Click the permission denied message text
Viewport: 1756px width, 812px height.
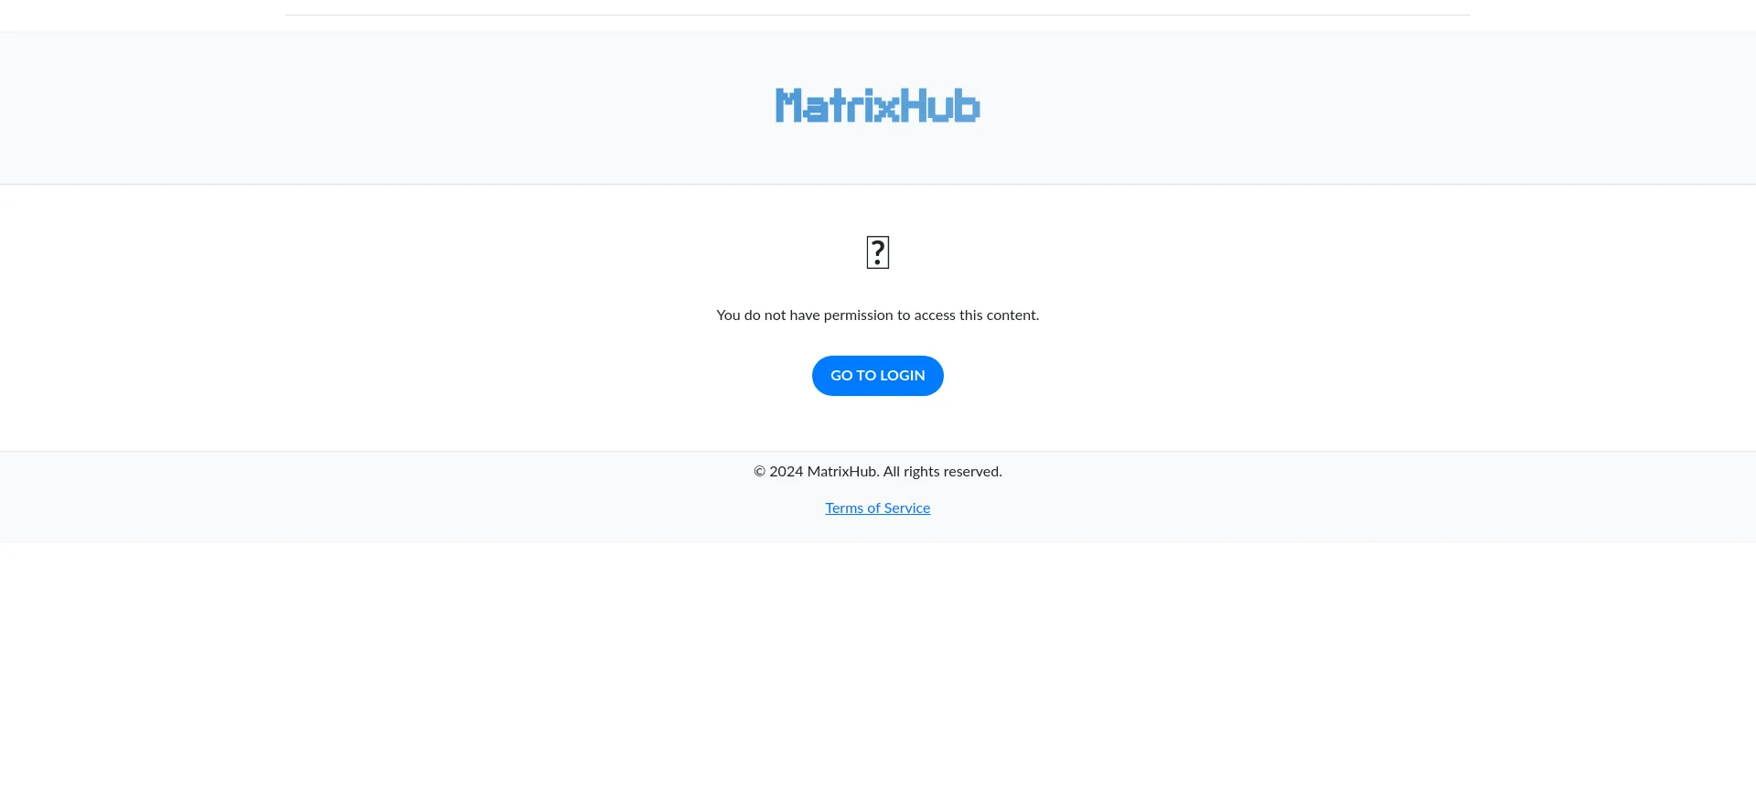878,315
